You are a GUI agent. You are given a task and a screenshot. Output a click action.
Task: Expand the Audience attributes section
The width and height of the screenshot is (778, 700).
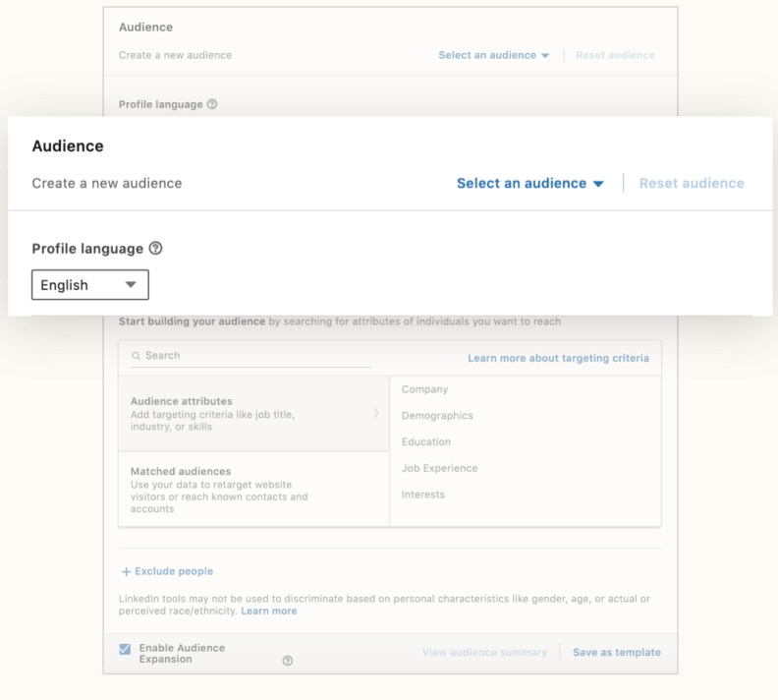(x=254, y=414)
